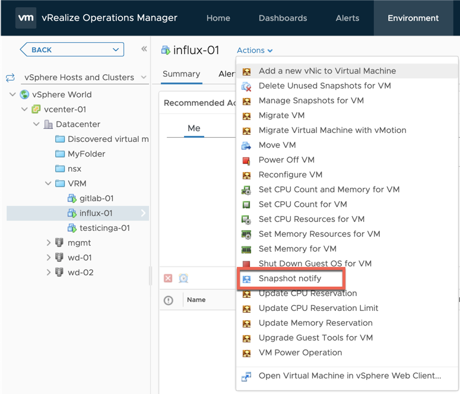
Task: Choose Add a new vNic to Virtual Machine
Action: point(347,71)
